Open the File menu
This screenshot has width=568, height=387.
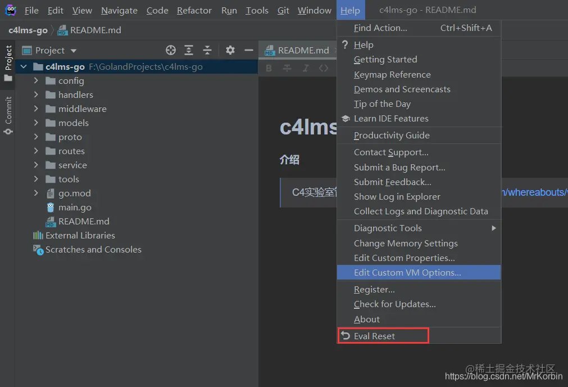click(x=31, y=11)
